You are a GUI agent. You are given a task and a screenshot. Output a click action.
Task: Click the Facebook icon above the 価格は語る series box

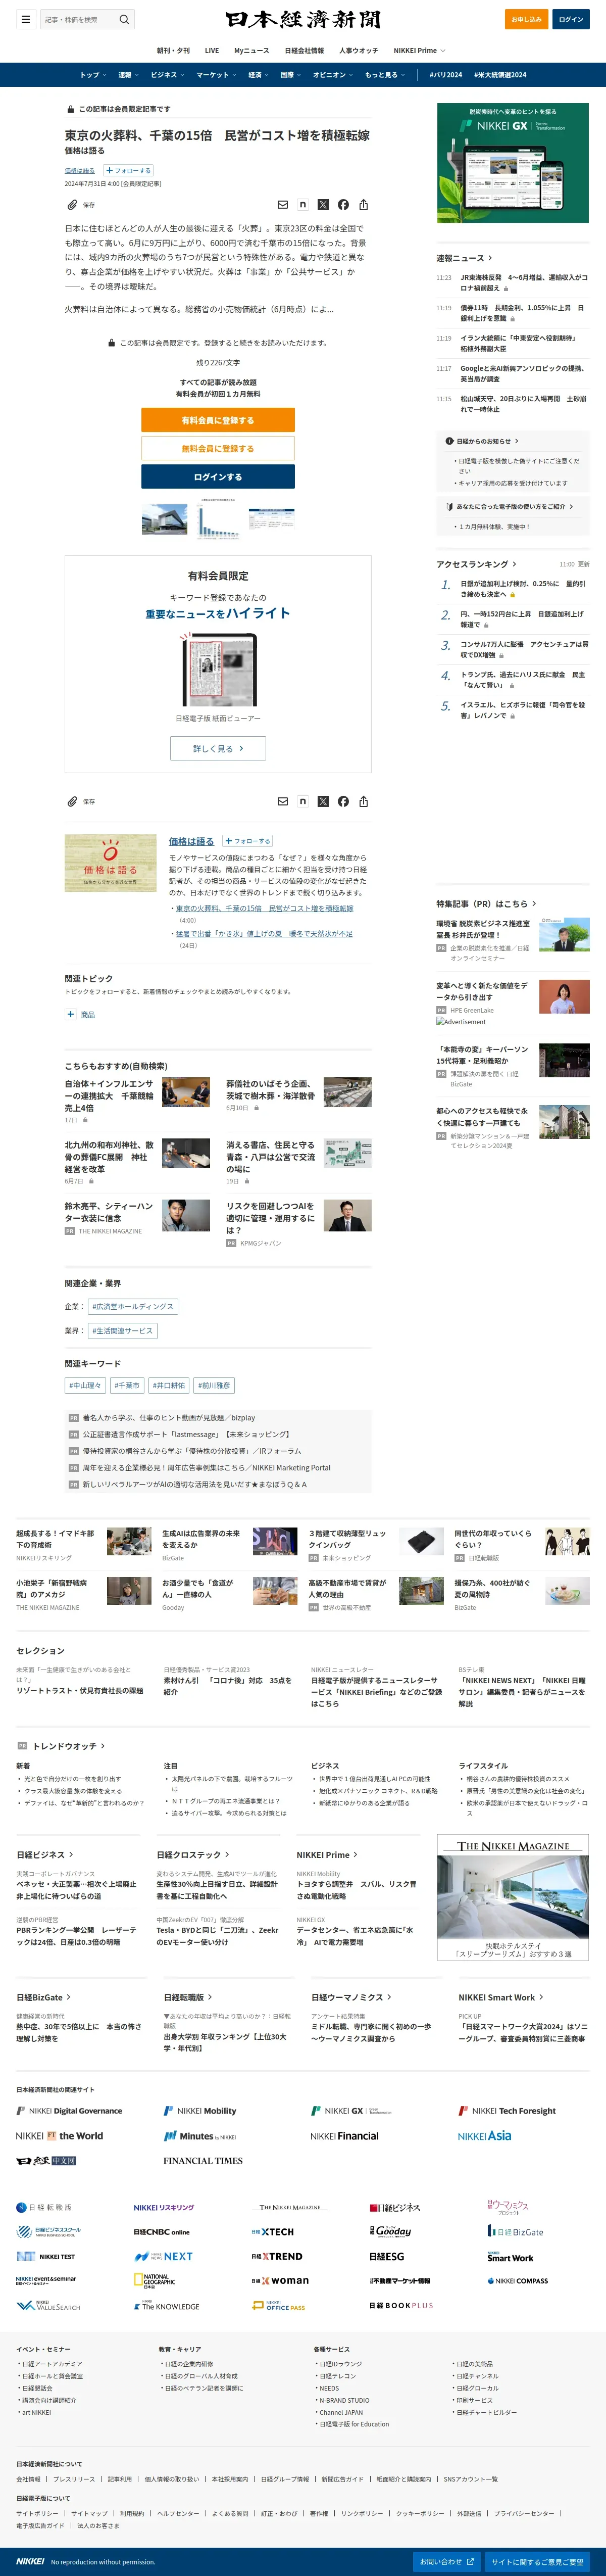coord(343,801)
